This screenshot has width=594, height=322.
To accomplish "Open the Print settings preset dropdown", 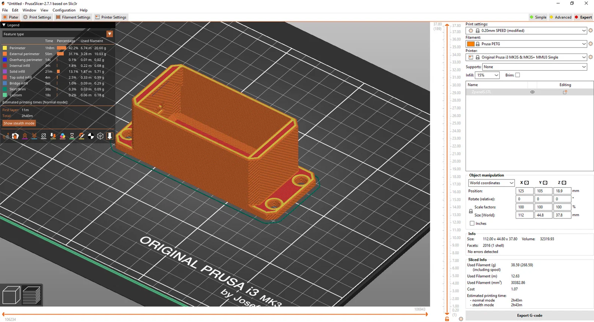I will [x=584, y=30].
